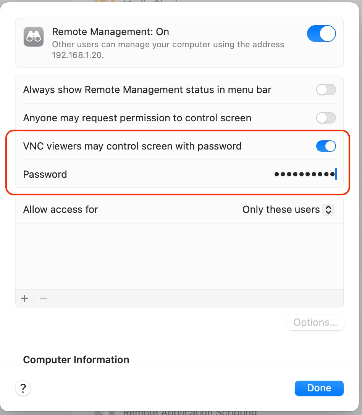Click the empty allowed users list area
The height and width of the screenshot is (415, 362).
(x=179, y=256)
